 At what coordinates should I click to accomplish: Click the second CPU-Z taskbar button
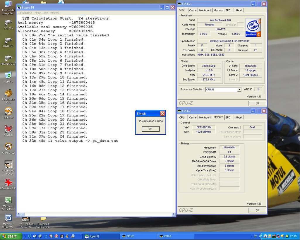click(x=176, y=236)
